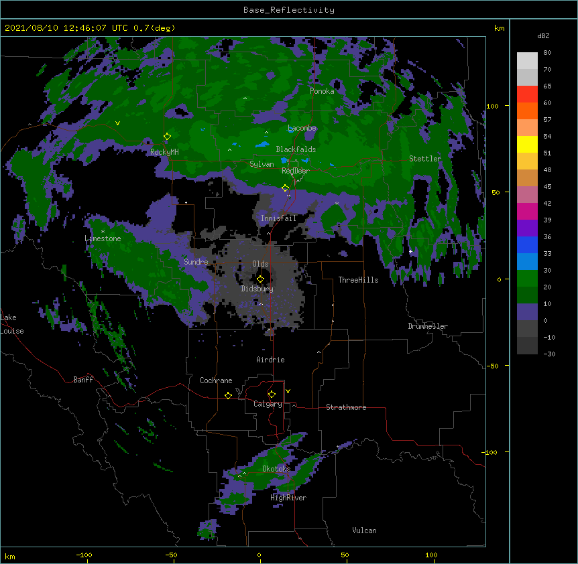This screenshot has height=564, width=578.
Task: Click the Strathmore city label
Action: pyautogui.click(x=346, y=407)
